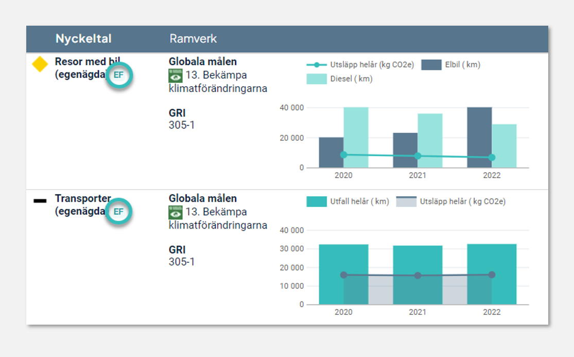Select the black dash status icon
Viewport: 574px width, 357px height.
[x=40, y=201]
